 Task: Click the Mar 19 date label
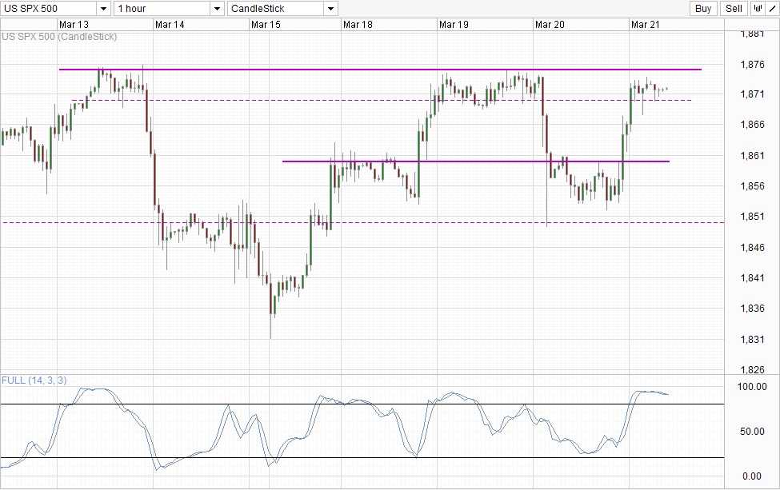454,25
